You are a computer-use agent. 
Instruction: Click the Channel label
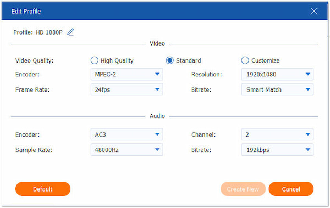pyautogui.click(x=204, y=134)
